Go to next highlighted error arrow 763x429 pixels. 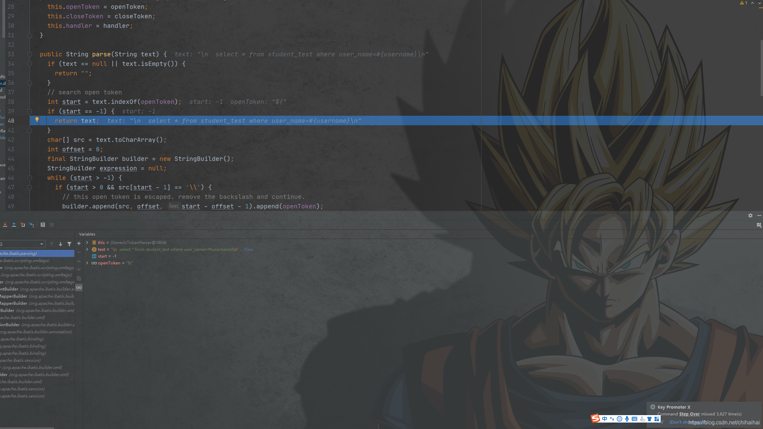[x=760, y=3]
